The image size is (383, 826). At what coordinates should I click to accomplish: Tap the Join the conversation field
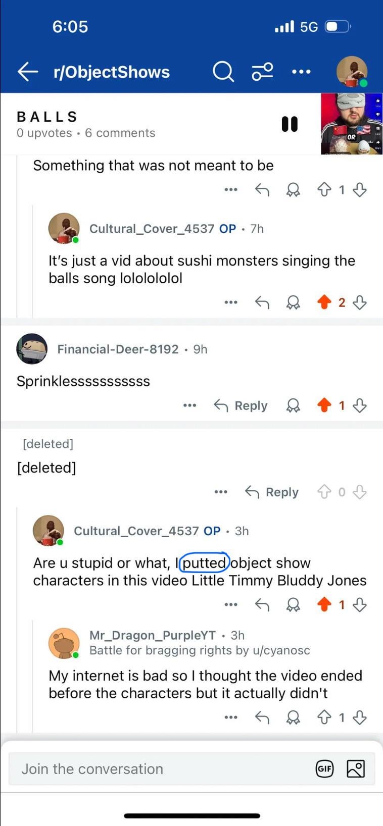[162, 769]
